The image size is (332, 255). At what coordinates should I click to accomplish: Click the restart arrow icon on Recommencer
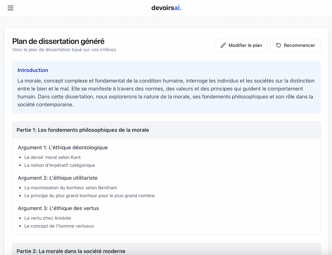click(279, 45)
